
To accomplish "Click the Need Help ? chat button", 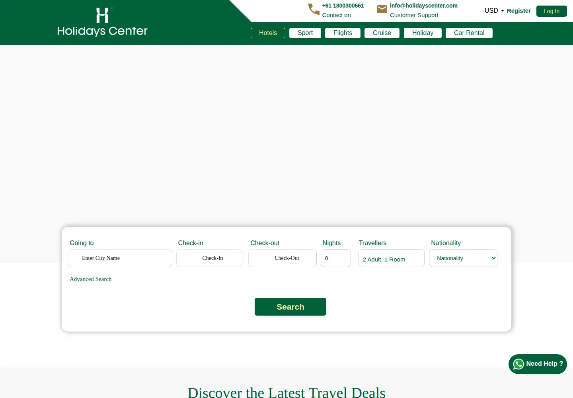I will (538, 364).
